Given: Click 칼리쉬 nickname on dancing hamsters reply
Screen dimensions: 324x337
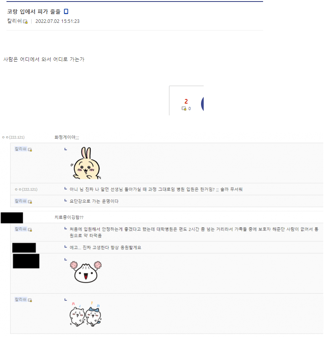Looking at the screenshot, I should coord(21,299).
